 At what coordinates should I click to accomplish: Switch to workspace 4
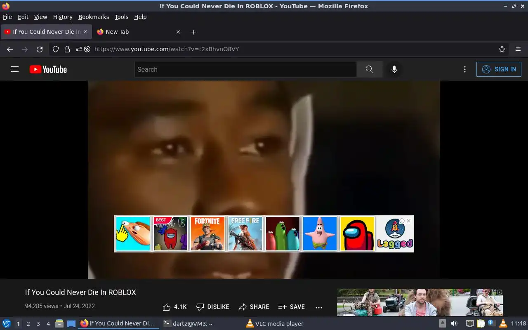(x=48, y=324)
